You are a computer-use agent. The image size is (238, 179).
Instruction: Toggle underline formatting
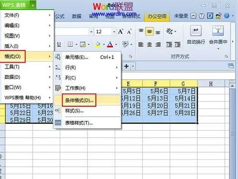pos(59,44)
